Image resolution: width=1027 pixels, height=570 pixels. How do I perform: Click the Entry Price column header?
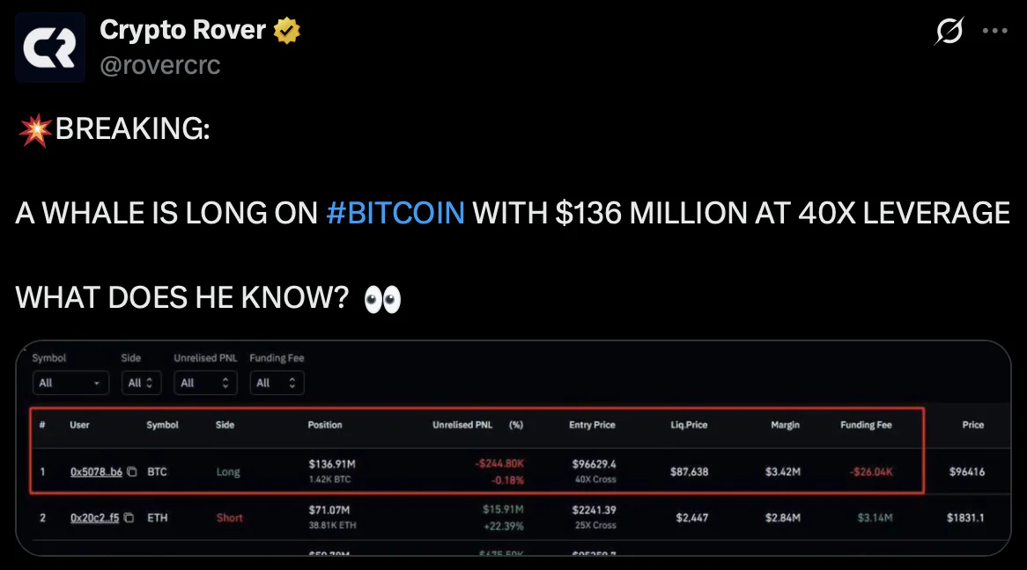[592, 425]
